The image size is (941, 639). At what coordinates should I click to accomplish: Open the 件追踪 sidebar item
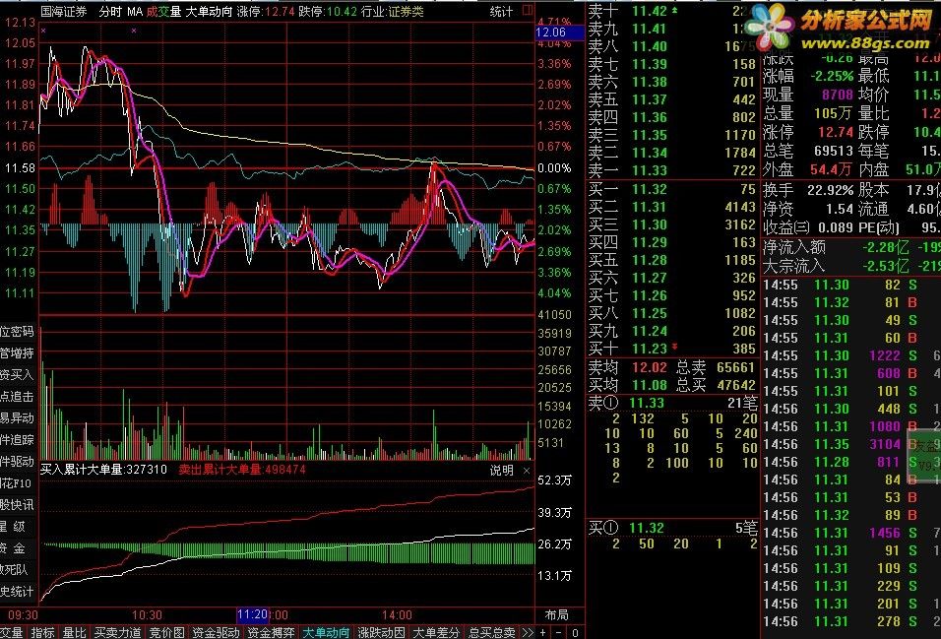[17, 439]
